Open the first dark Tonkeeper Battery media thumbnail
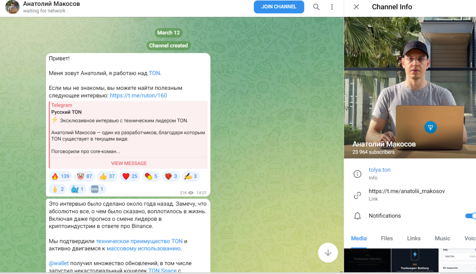 [x=367, y=260]
